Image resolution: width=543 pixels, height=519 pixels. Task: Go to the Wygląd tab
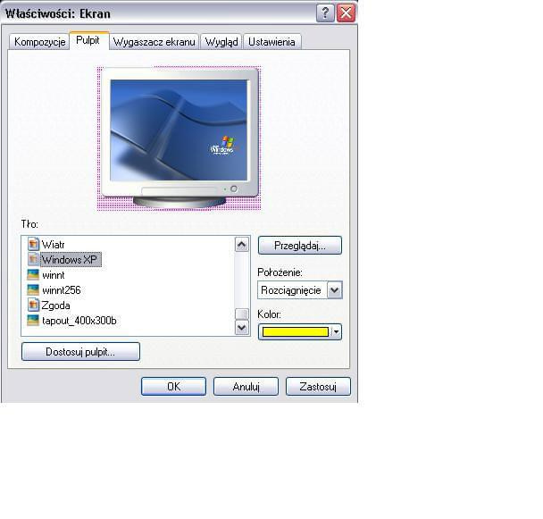221,42
